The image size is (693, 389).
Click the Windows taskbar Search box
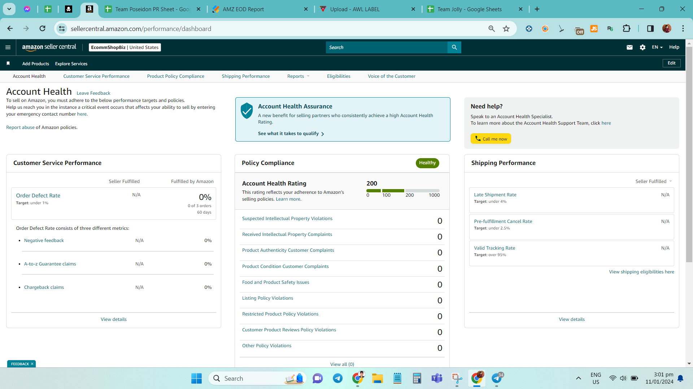click(x=257, y=378)
